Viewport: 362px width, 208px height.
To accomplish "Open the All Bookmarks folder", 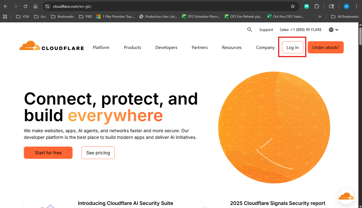I will click(x=345, y=17).
